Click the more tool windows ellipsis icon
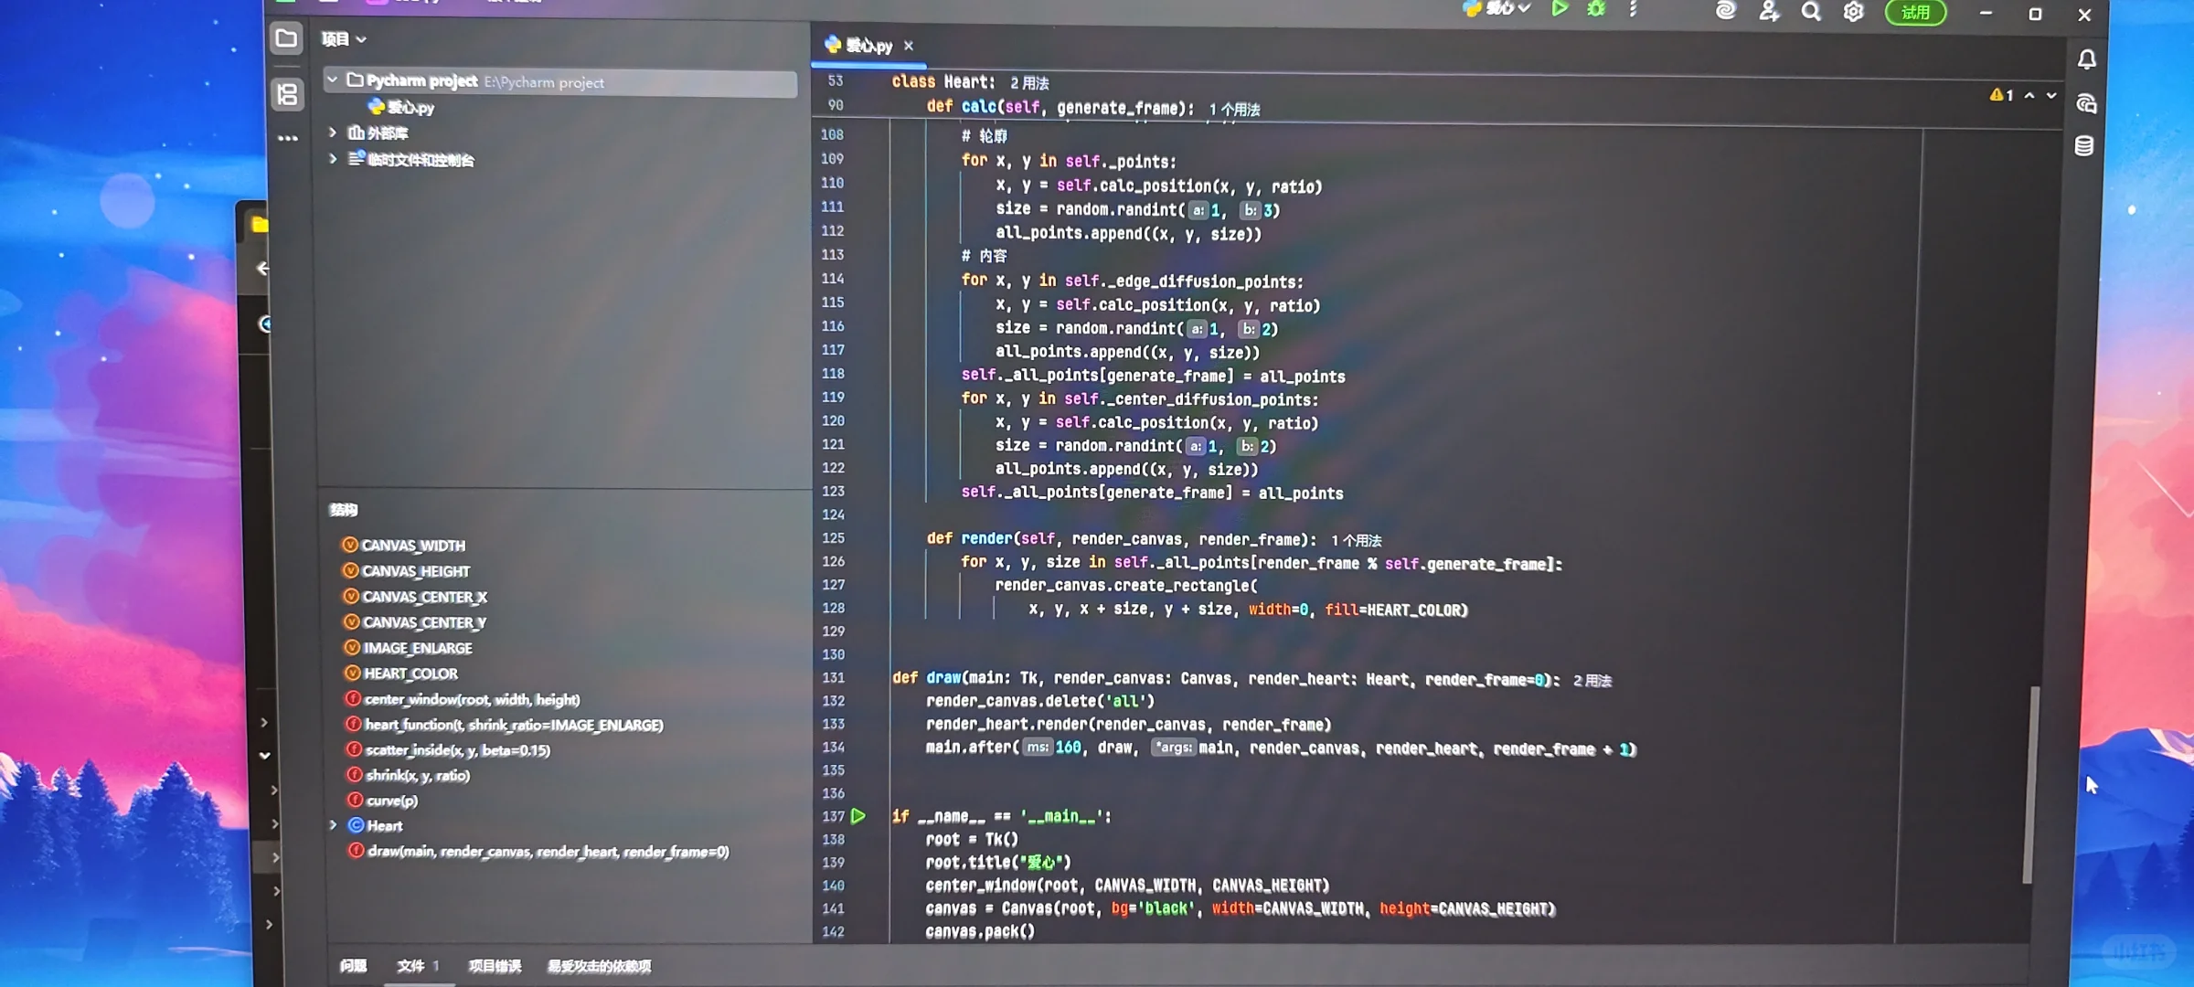Screen dimensions: 2194x987 pos(288,139)
